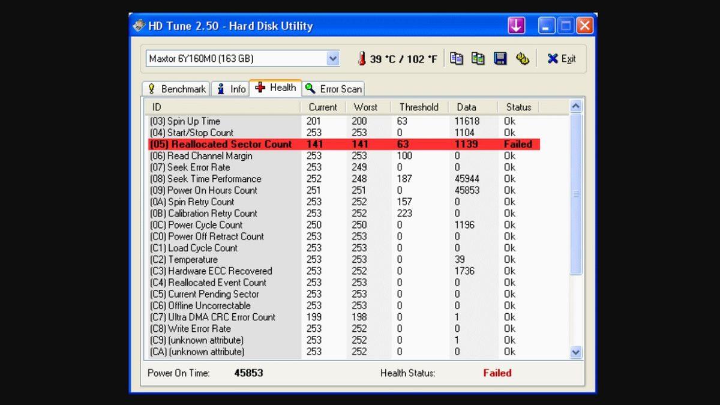Click the HD Tune app icon in title bar
Image resolution: width=720 pixels, height=405 pixels.
coord(139,26)
